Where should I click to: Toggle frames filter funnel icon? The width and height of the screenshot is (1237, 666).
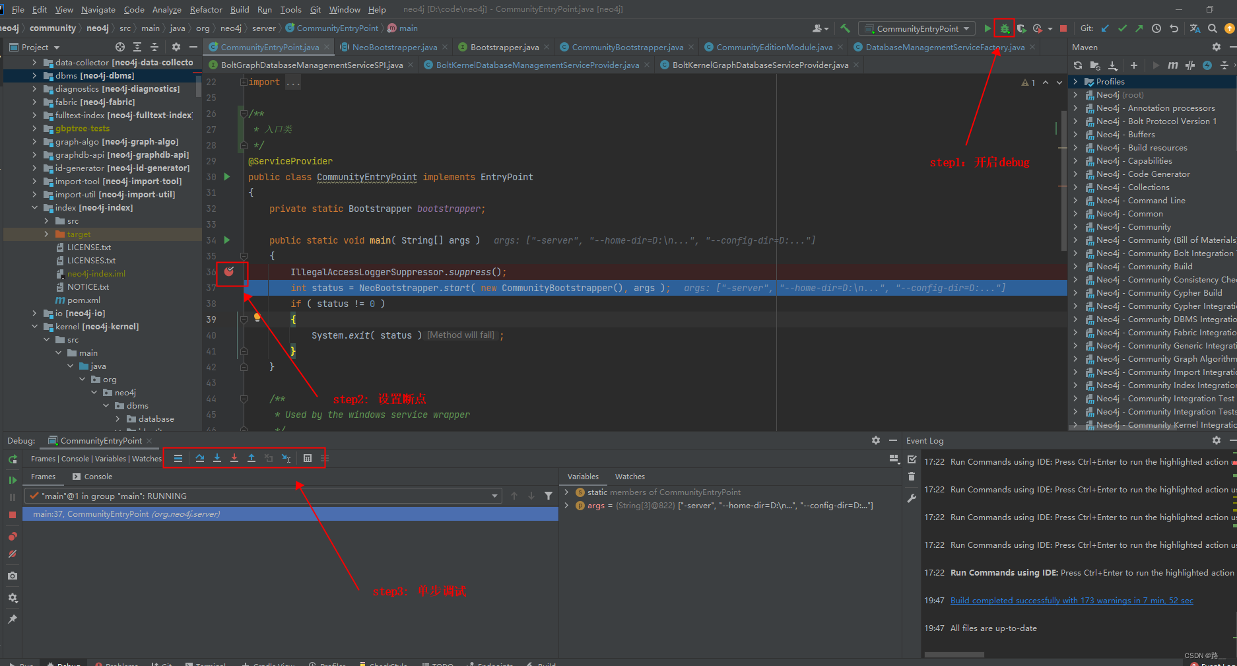pyautogui.click(x=549, y=496)
